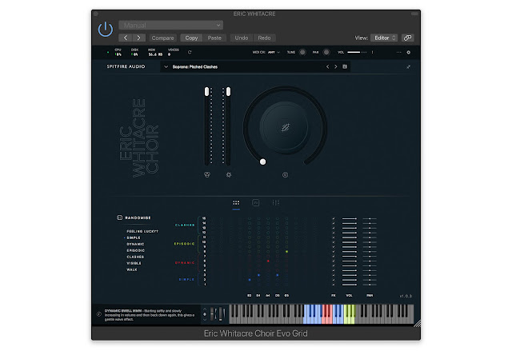This screenshot has width=512, height=351.
Task: Click the vertical dots beside the VOL slider
Action: [x=372, y=52]
